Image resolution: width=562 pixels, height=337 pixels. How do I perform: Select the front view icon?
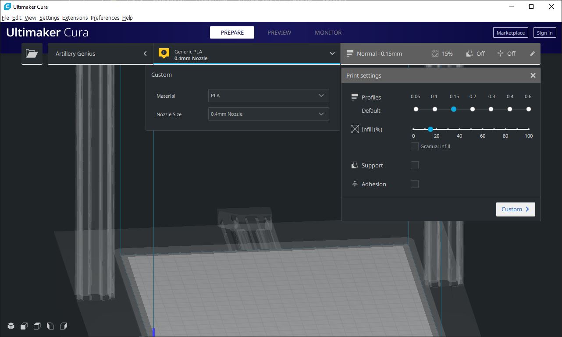click(x=24, y=326)
